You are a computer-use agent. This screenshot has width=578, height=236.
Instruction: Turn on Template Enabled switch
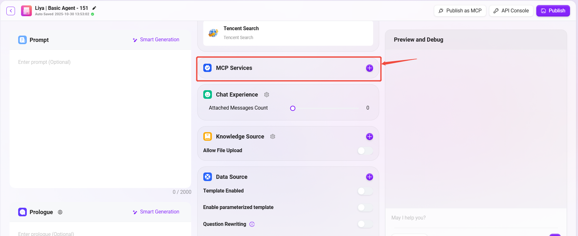point(365,191)
